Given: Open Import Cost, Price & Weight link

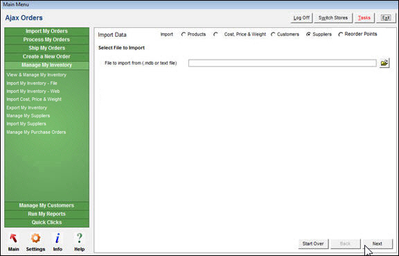Looking at the screenshot, I should pyautogui.click(x=34, y=99).
